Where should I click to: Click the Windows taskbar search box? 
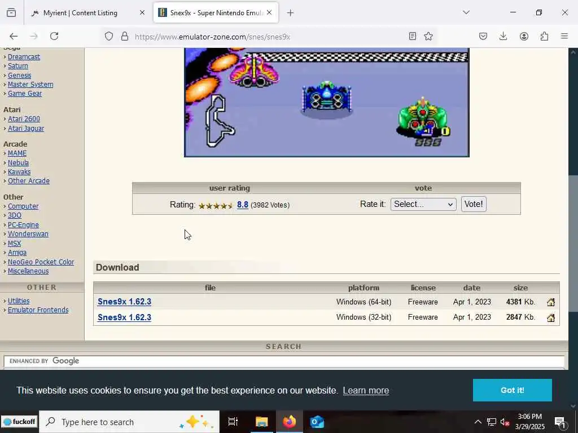(x=129, y=422)
